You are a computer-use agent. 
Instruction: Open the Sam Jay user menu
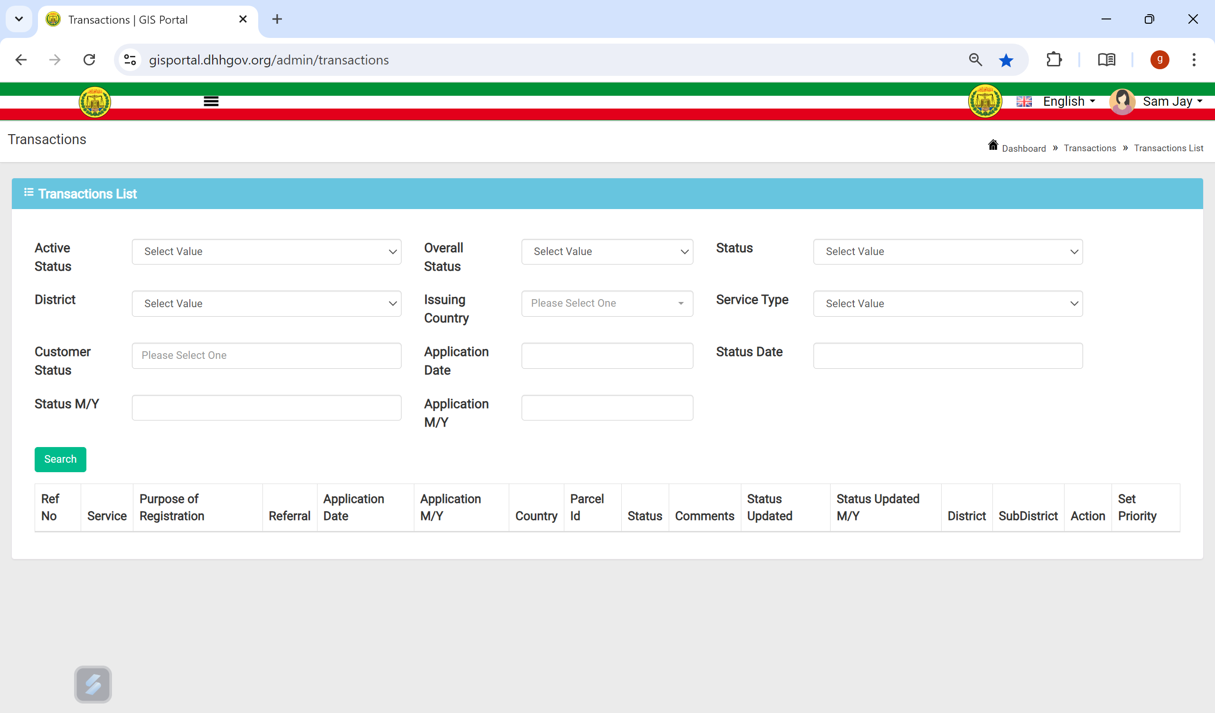point(1173,101)
